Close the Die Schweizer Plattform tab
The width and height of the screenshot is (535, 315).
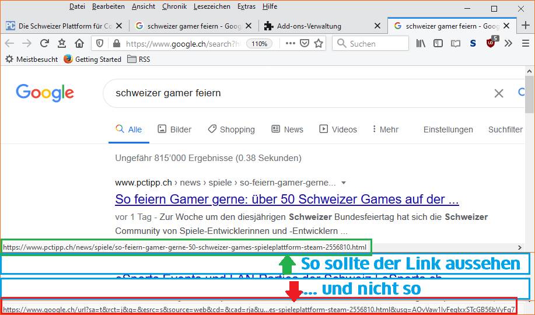click(x=119, y=26)
